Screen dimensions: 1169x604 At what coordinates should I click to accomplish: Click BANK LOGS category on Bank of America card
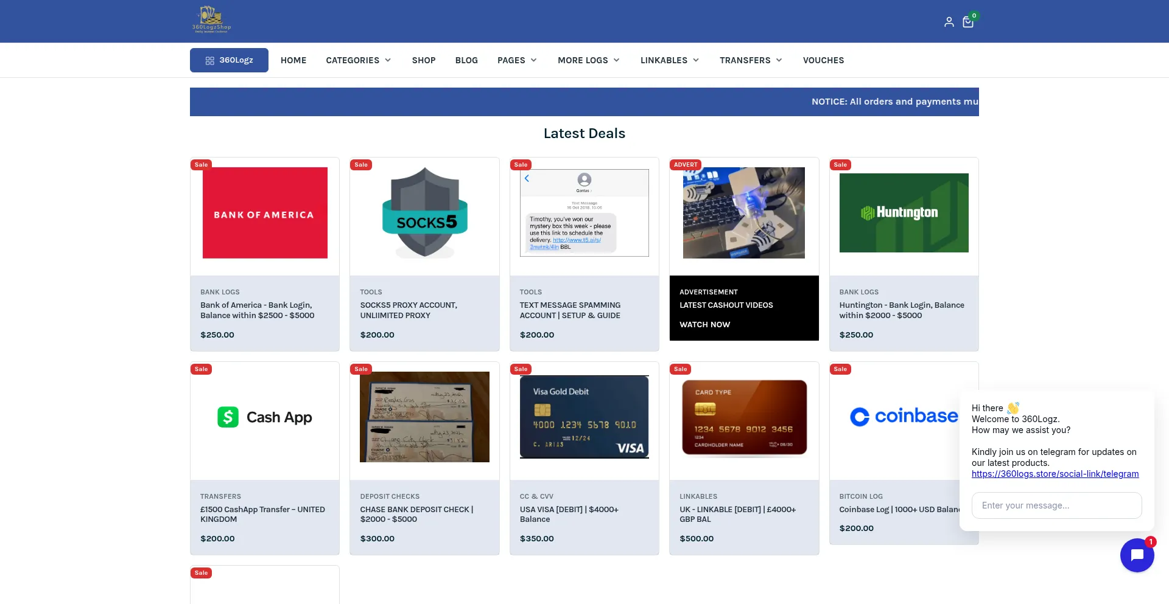pyautogui.click(x=220, y=292)
